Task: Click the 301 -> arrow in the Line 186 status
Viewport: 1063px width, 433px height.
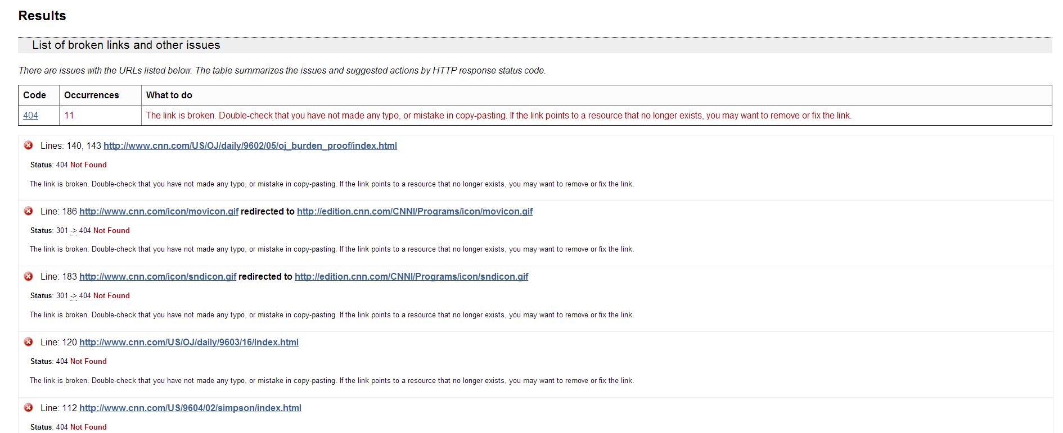Action: [x=73, y=231]
